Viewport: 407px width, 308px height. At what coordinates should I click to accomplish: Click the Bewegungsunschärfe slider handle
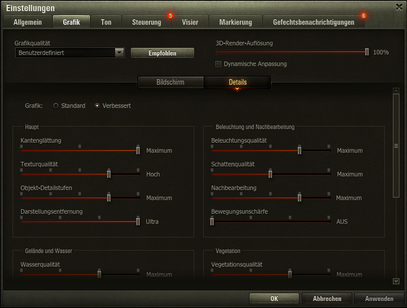212,221
